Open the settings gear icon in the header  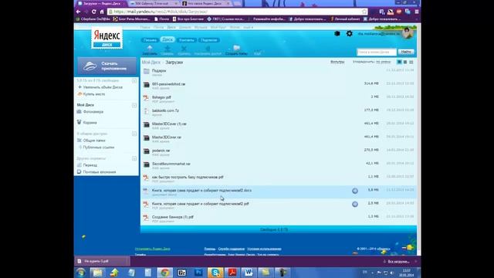coord(349,33)
